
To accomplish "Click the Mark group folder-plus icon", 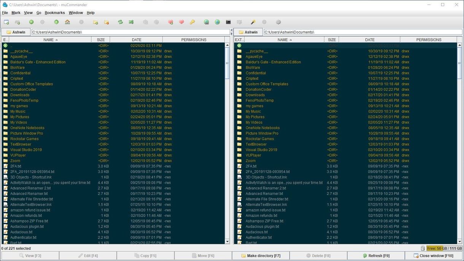I will [x=95, y=22].
